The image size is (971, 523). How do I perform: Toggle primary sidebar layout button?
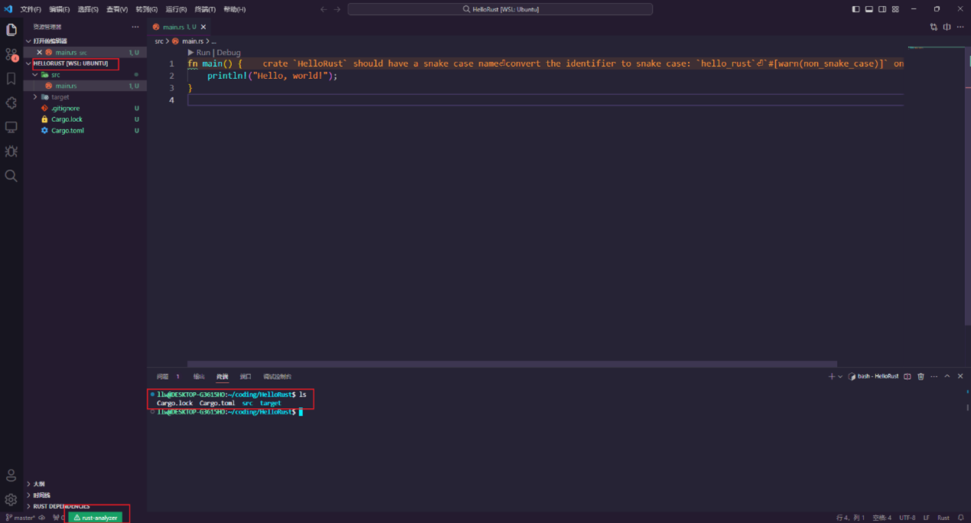855,9
